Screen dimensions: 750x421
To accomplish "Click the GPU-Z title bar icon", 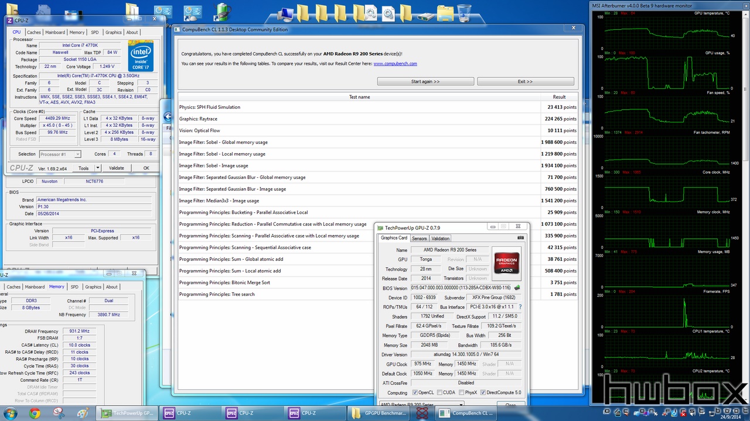I will 380,227.
